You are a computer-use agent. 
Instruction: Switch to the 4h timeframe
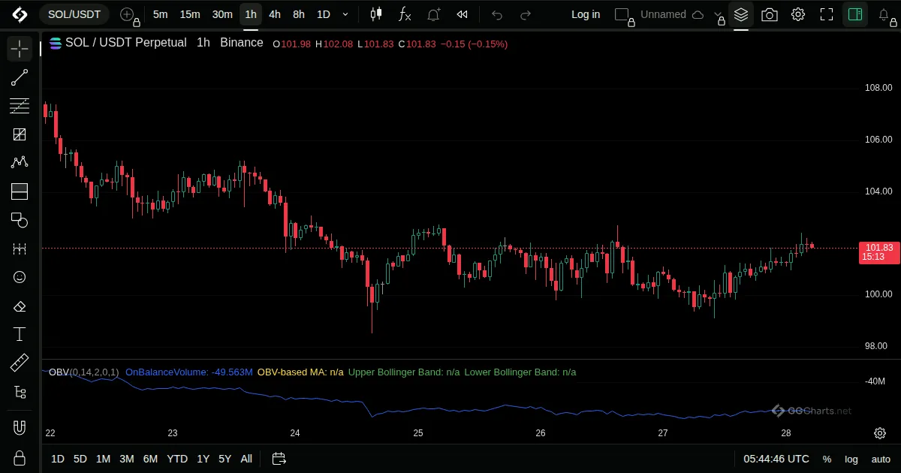coord(275,14)
